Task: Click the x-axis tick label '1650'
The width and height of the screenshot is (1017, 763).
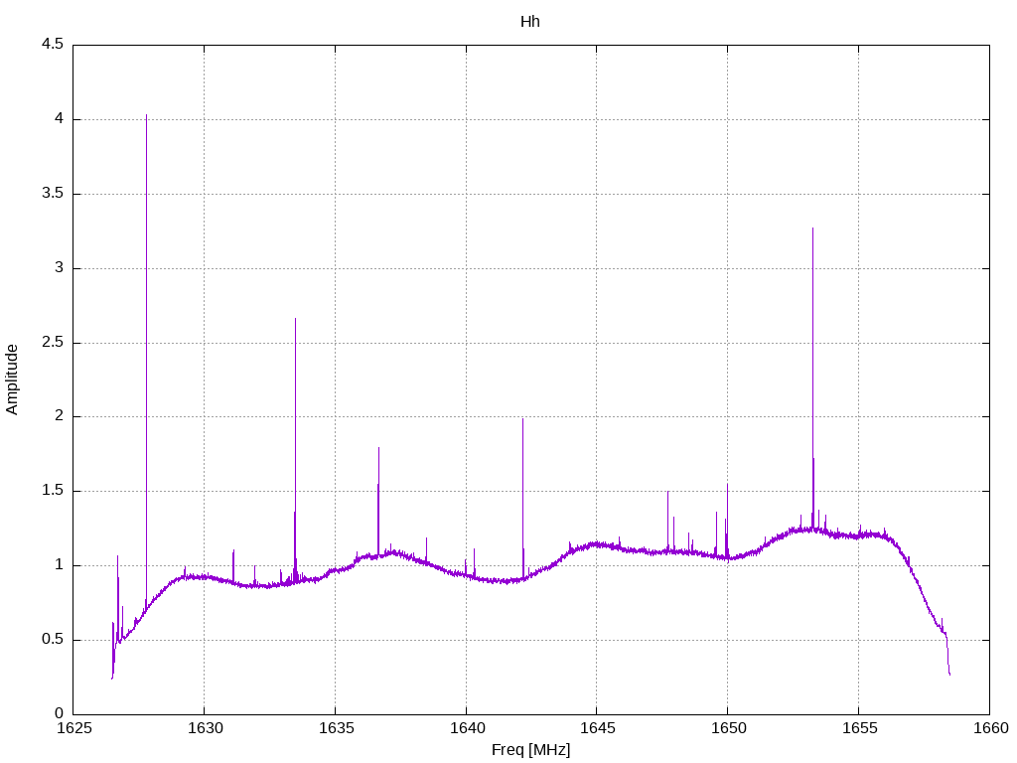Action: click(728, 728)
